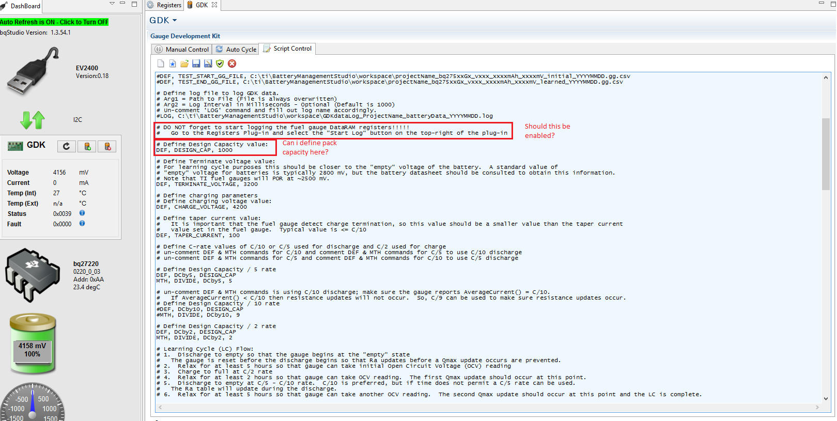Toggle Auto Refresh off
Viewport: 837px width, 421px height.
pos(54,22)
